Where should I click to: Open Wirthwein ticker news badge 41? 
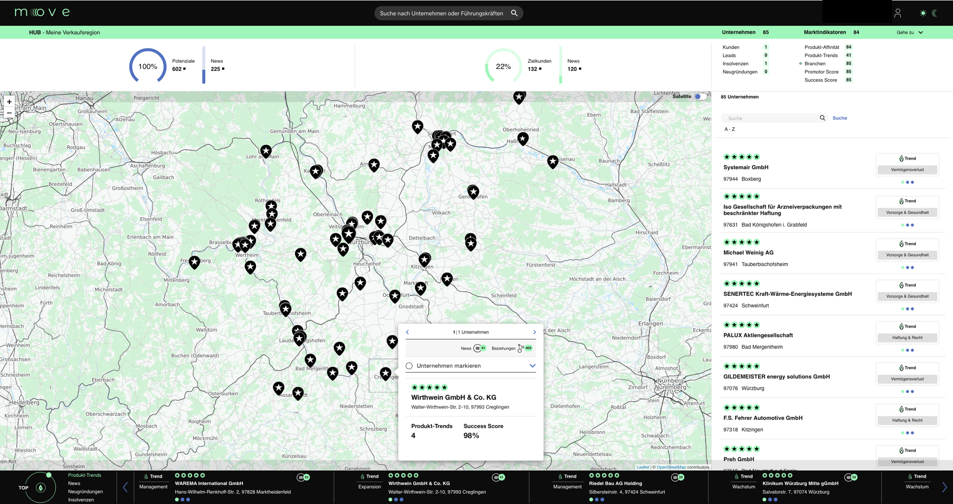[498, 477]
